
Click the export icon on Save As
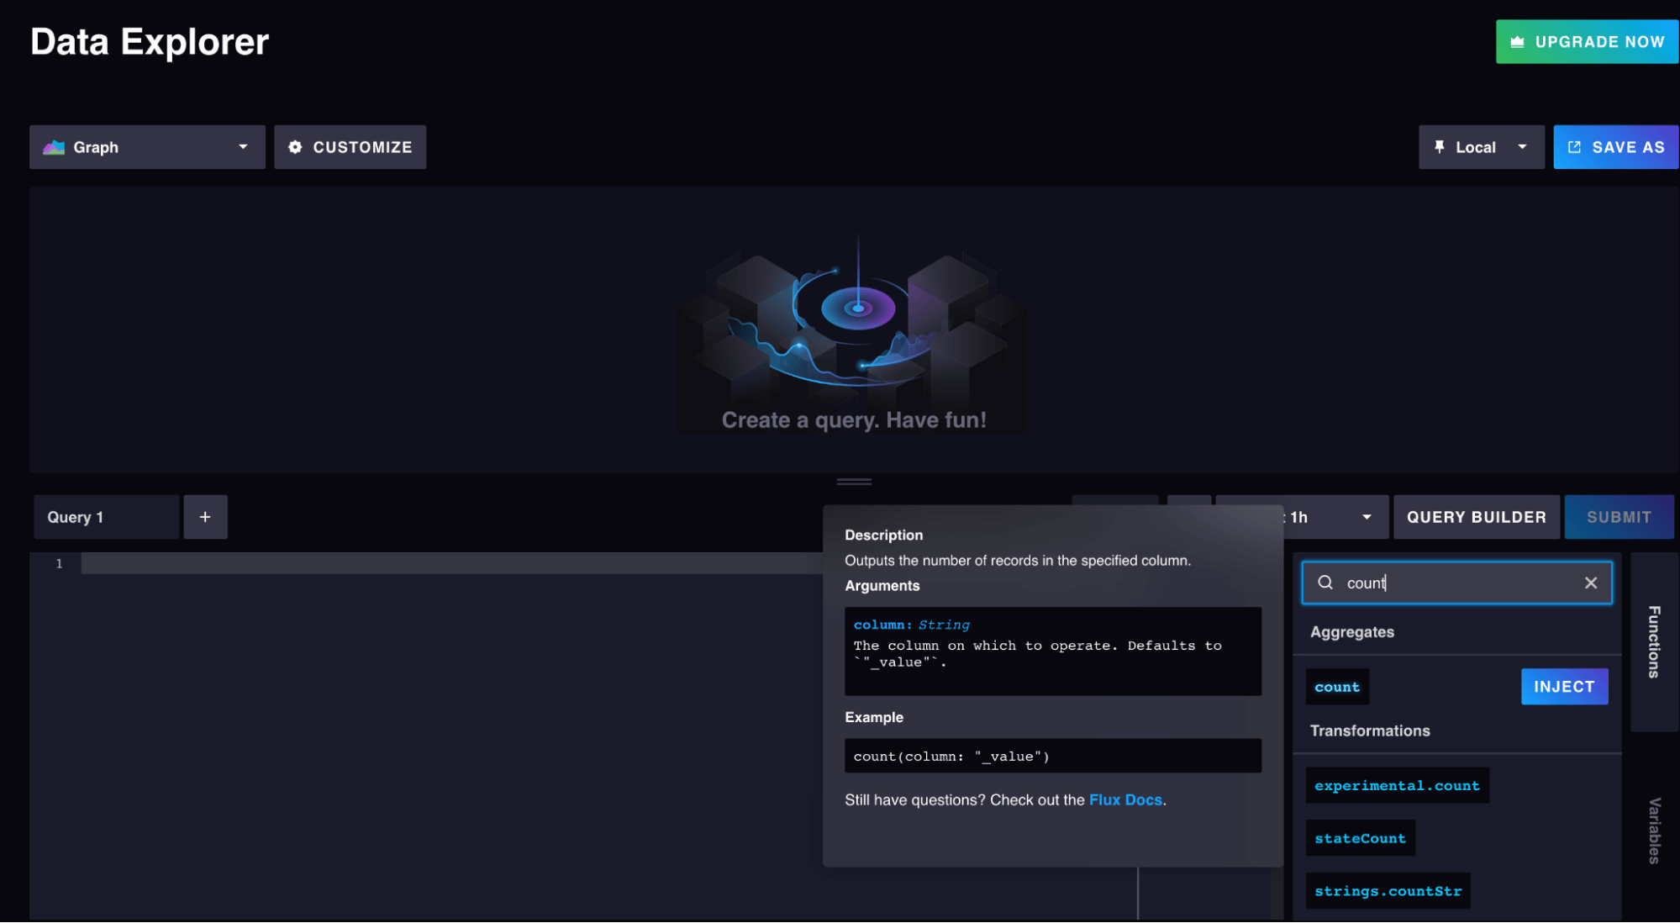(x=1574, y=147)
